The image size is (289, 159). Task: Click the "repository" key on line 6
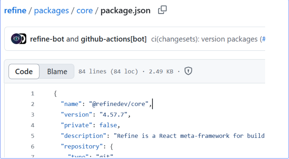[x=82, y=147]
